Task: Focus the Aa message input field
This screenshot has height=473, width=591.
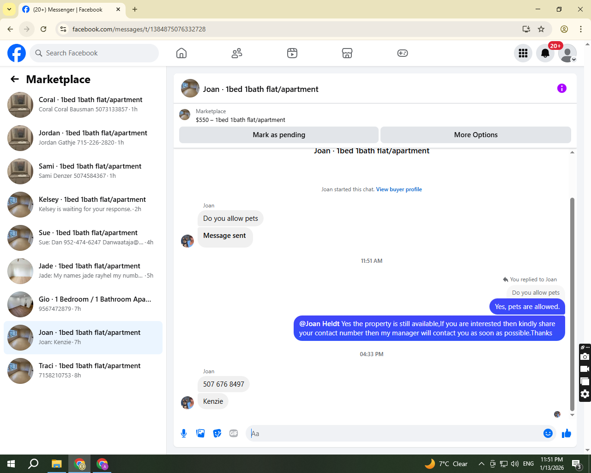Action: coord(395,433)
